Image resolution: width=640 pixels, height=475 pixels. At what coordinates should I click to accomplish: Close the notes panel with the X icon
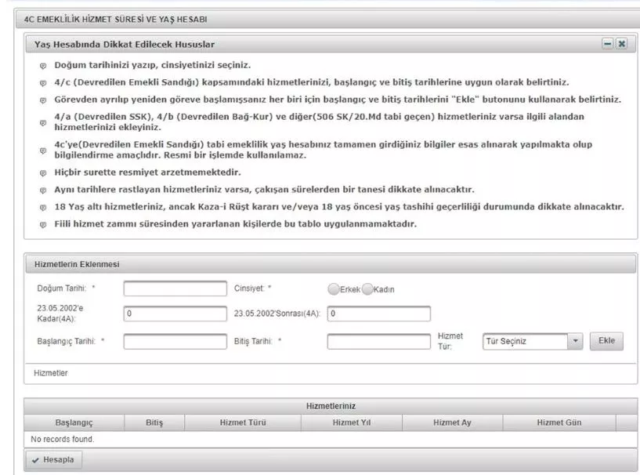pyautogui.click(x=621, y=45)
